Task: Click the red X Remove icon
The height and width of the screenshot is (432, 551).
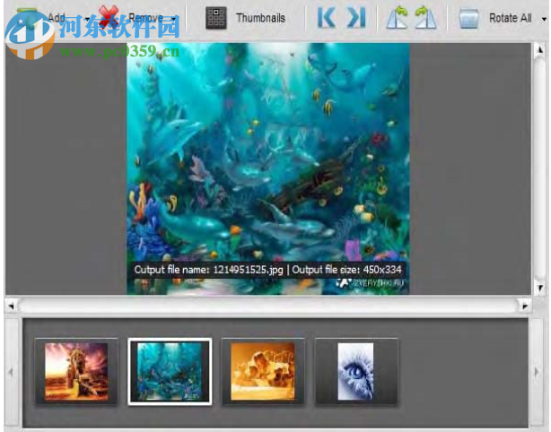Action: pos(109,16)
